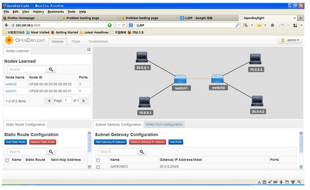Open the switch2 node link
Screen dimensions: 310x190
click(11, 84)
